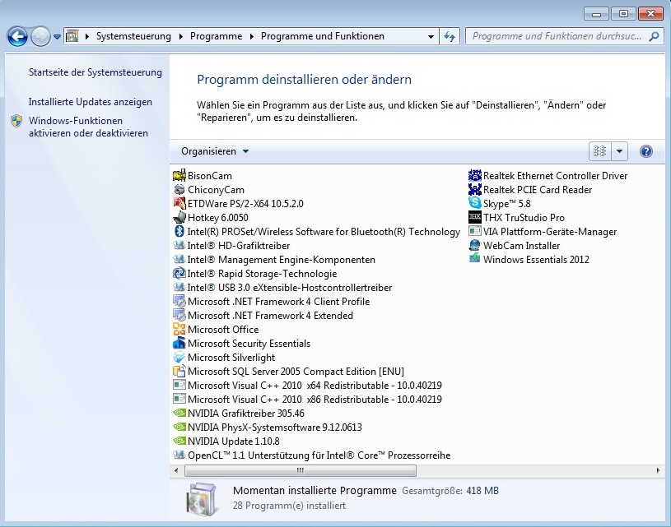Select Intel® Management Engine-Komponenten entry
Screen dimensions: 671x527
[274, 260]
